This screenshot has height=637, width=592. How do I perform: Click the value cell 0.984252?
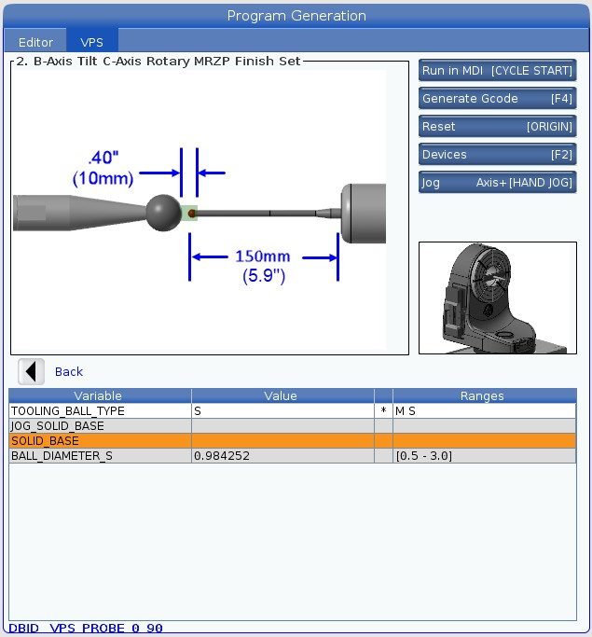coord(282,456)
